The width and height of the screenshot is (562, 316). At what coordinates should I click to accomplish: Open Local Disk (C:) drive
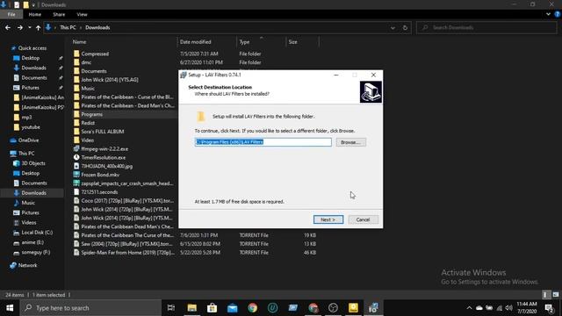[x=37, y=233]
